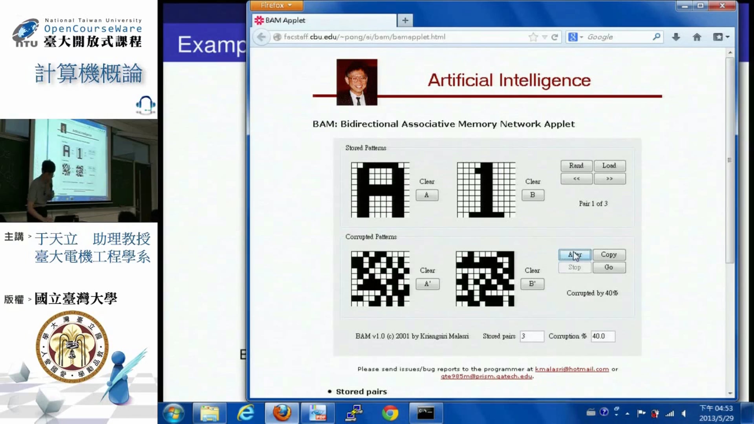The height and width of the screenshot is (424, 754).
Task: Open bookmarks toolbar button dropdown arrow
Action: [x=728, y=37]
